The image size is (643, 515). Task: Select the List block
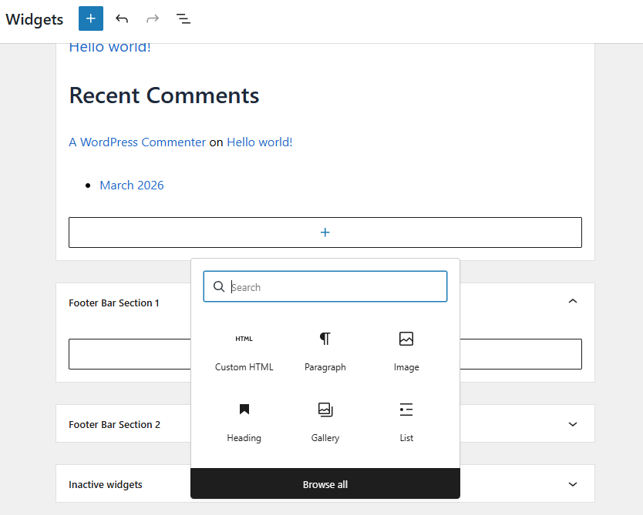click(x=406, y=423)
